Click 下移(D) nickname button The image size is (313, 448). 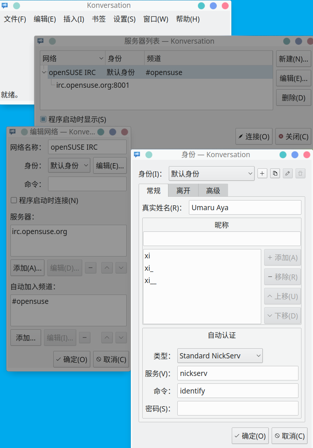(282, 316)
